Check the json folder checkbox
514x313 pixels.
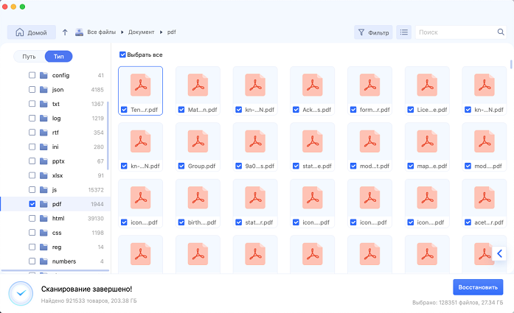[32, 89]
